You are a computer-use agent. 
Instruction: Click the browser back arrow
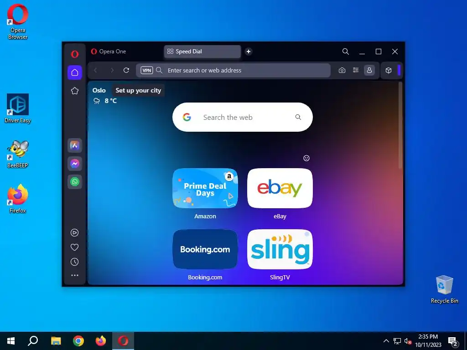[95, 70]
